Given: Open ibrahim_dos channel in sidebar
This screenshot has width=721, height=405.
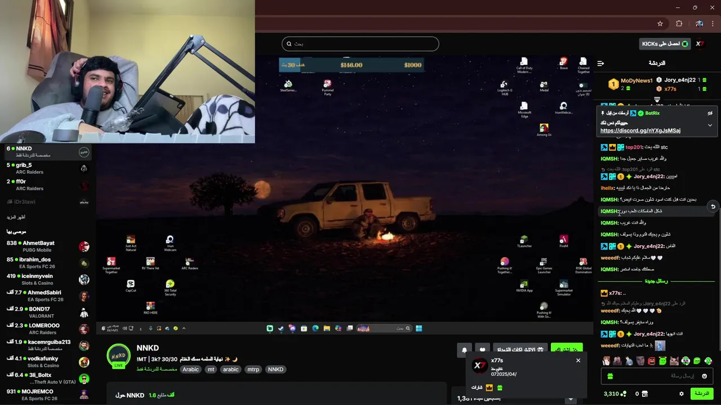Looking at the screenshot, I should tap(47, 263).
